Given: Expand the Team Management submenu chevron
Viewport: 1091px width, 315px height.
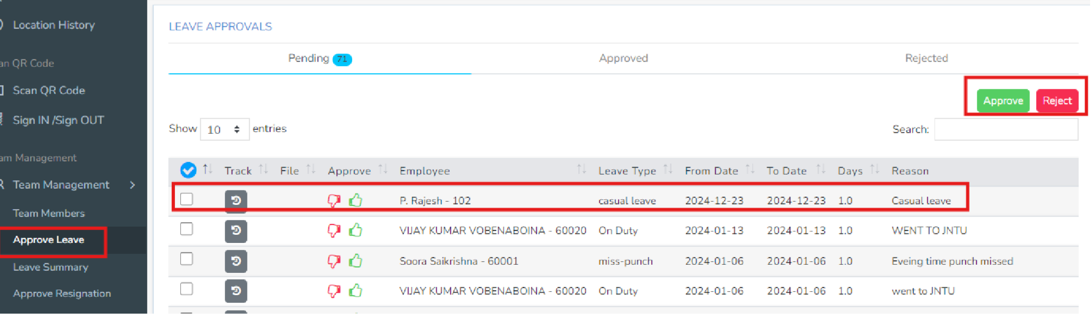Looking at the screenshot, I should pyautogui.click(x=132, y=185).
